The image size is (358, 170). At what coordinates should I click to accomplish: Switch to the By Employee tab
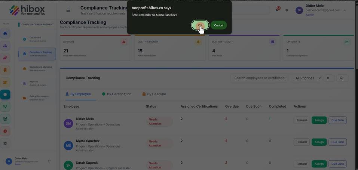(x=78, y=94)
